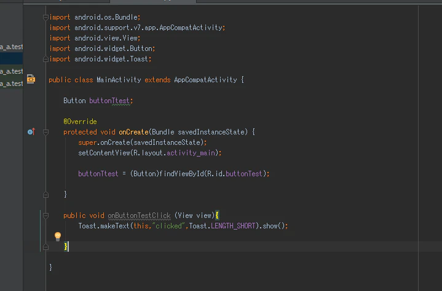The image size is (442, 291).
Task: Click the overriding method gutter icon near onCreate
Action: coord(31,131)
